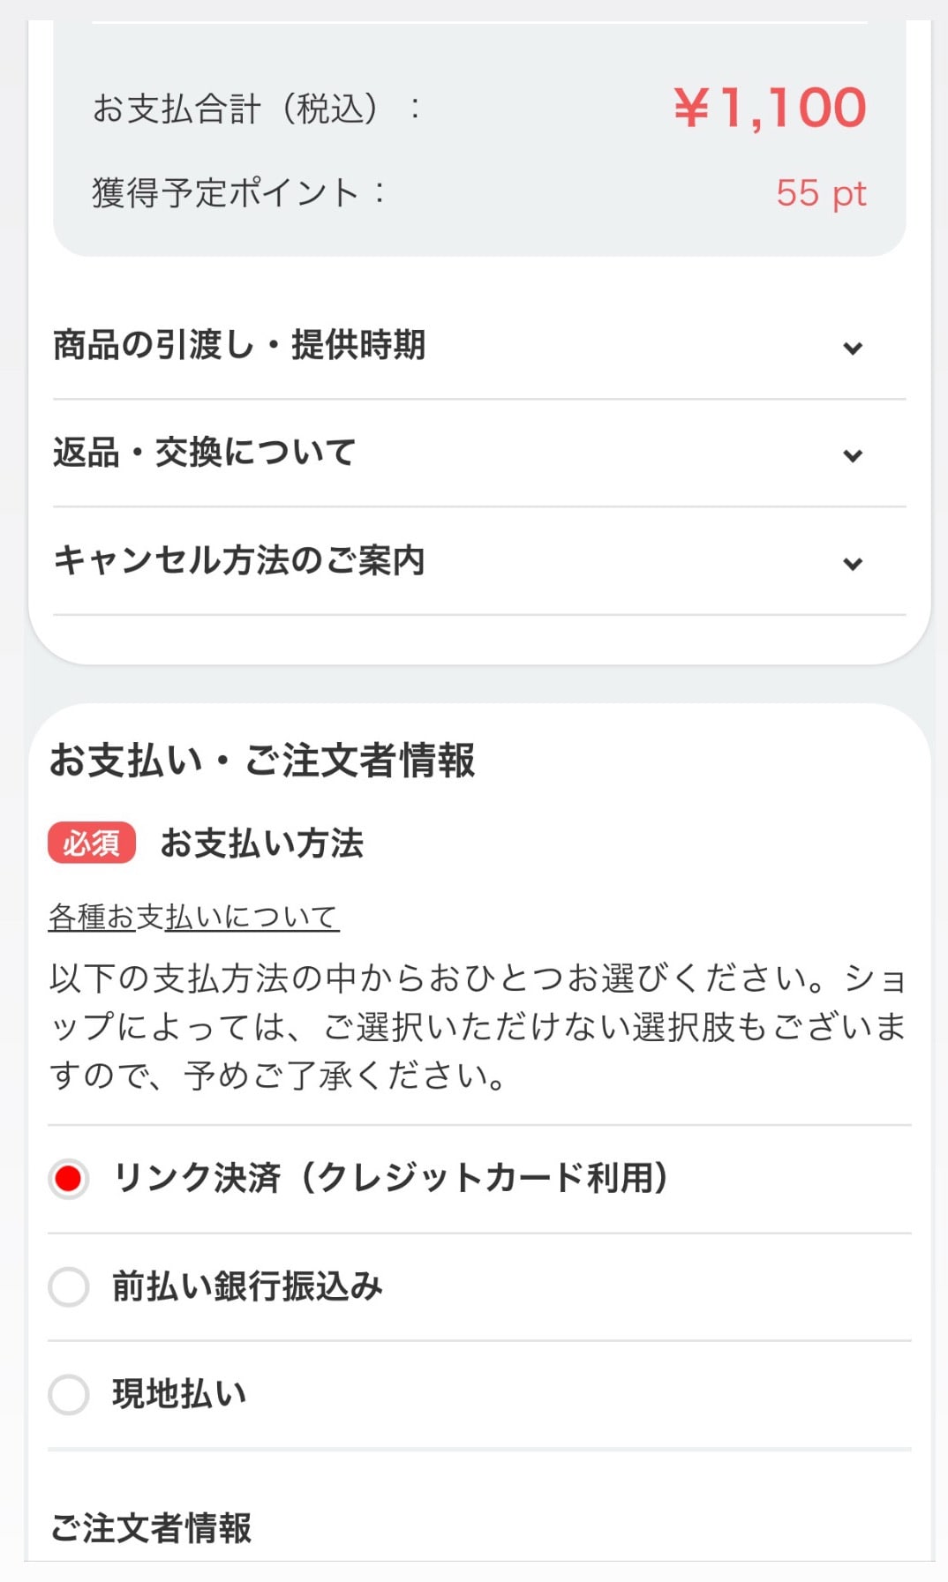Open the 各種お支払いについて link
This screenshot has width=948, height=1582.
coord(193,918)
